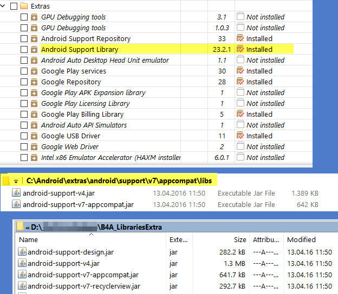
Task: Collapse the Extras tree node
Action: [3, 6]
